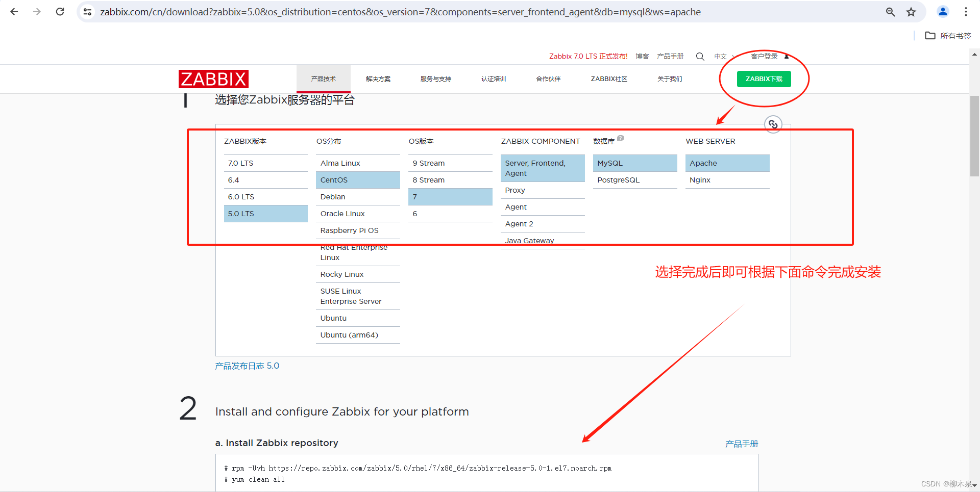Reload the Zabbix download page
980x492 pixels.
(x=60, y=12)
